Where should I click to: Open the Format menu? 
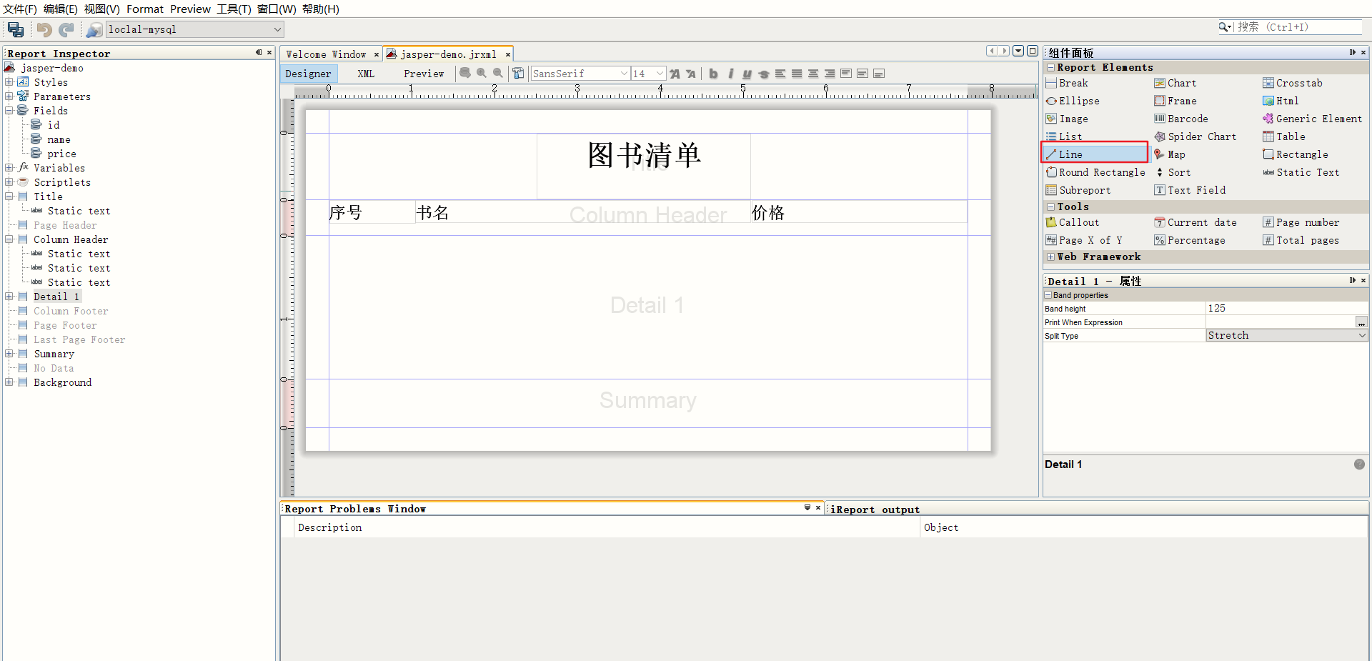(x=145, y=9)
